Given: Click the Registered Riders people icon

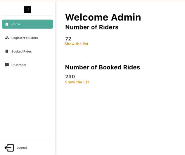Looking at the screenshot, I should click(x=7, y=38).
